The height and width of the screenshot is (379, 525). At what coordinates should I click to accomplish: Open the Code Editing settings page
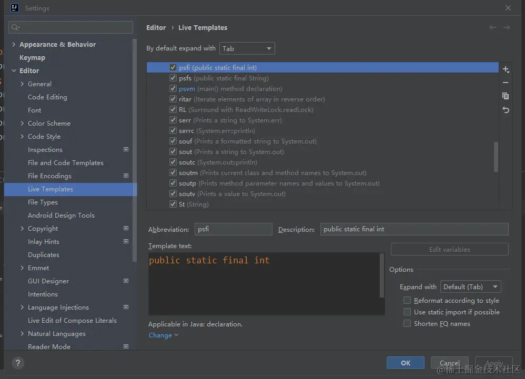tap(47, 97)
